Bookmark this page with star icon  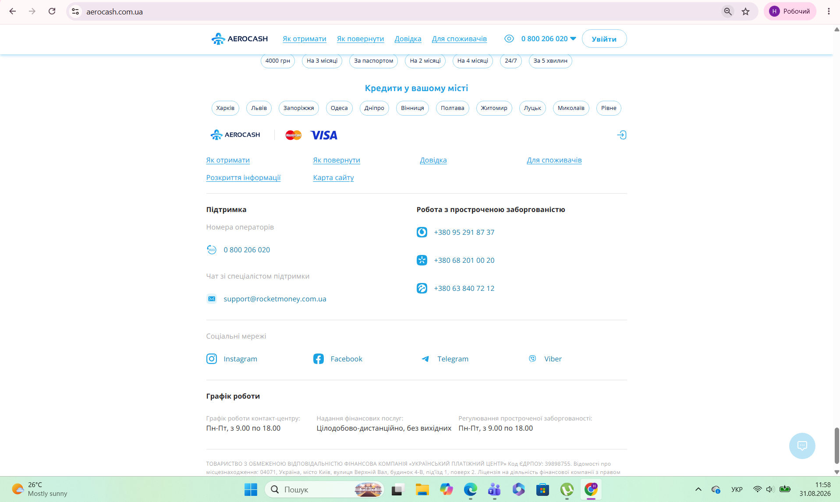tap(745, 11)
